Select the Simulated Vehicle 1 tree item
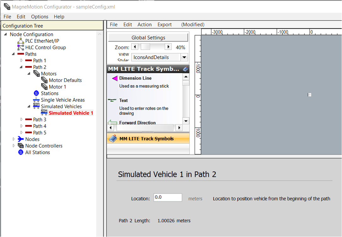342x237 pixels. (x=71, y=113)
